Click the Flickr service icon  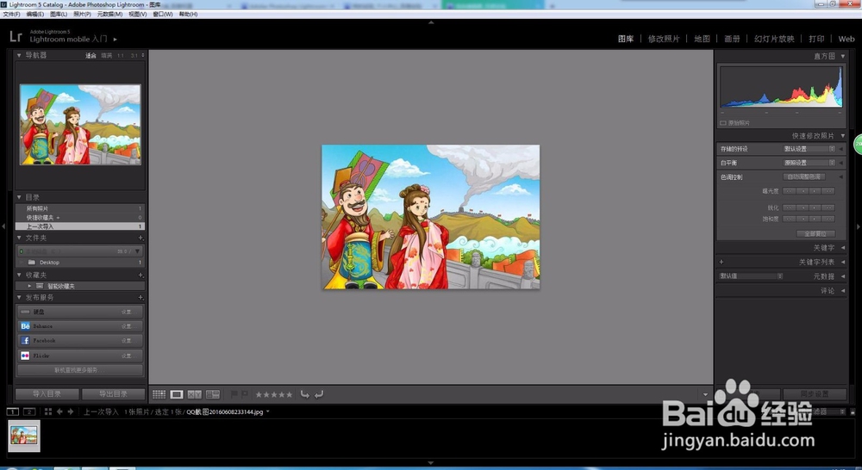[25, 356]
